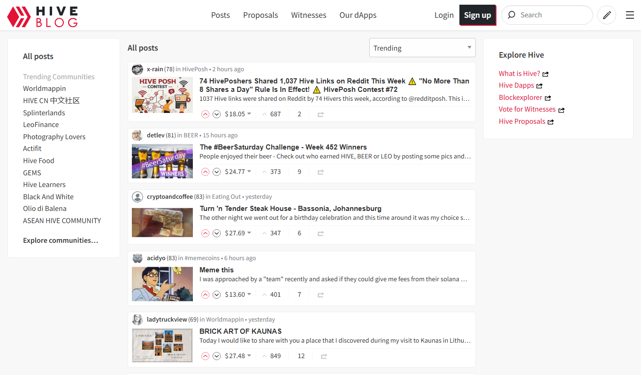Open the Meme this post title
Image resolution: width=641 pixels, height=375 pixels.
pos(216,270)
